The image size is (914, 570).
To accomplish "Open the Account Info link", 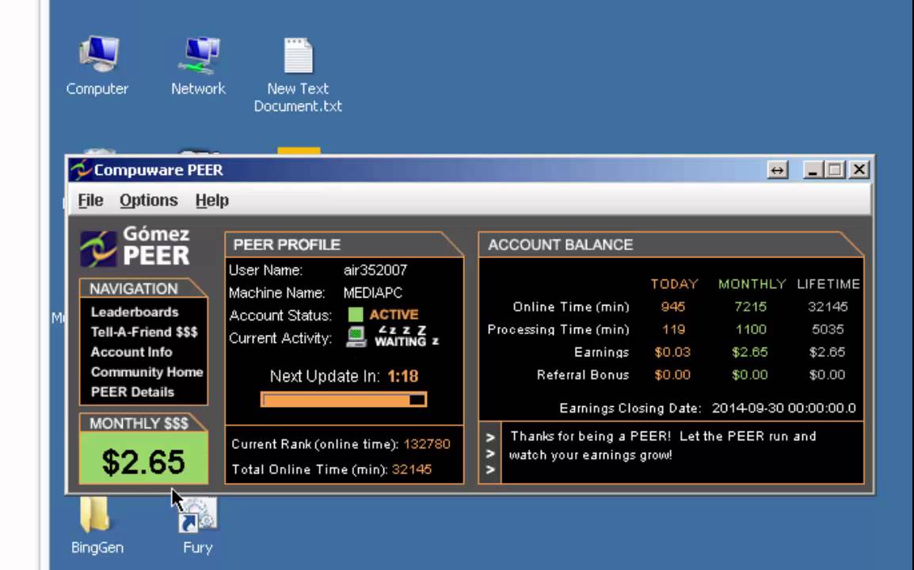I will (131, 352).
